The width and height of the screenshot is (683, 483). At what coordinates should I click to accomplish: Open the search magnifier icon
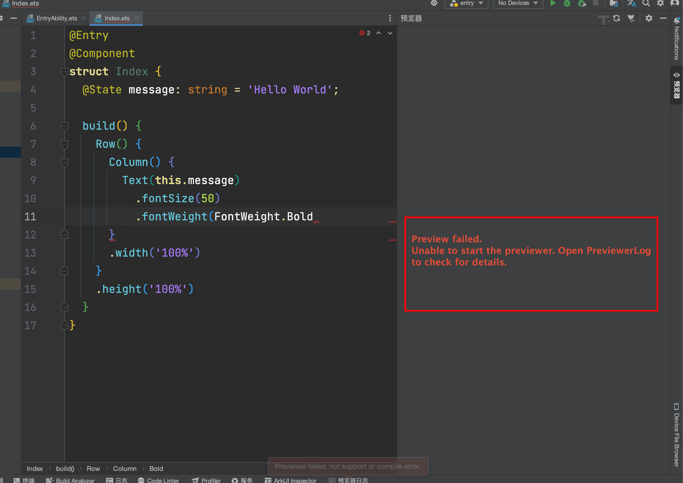pos(646,3)
